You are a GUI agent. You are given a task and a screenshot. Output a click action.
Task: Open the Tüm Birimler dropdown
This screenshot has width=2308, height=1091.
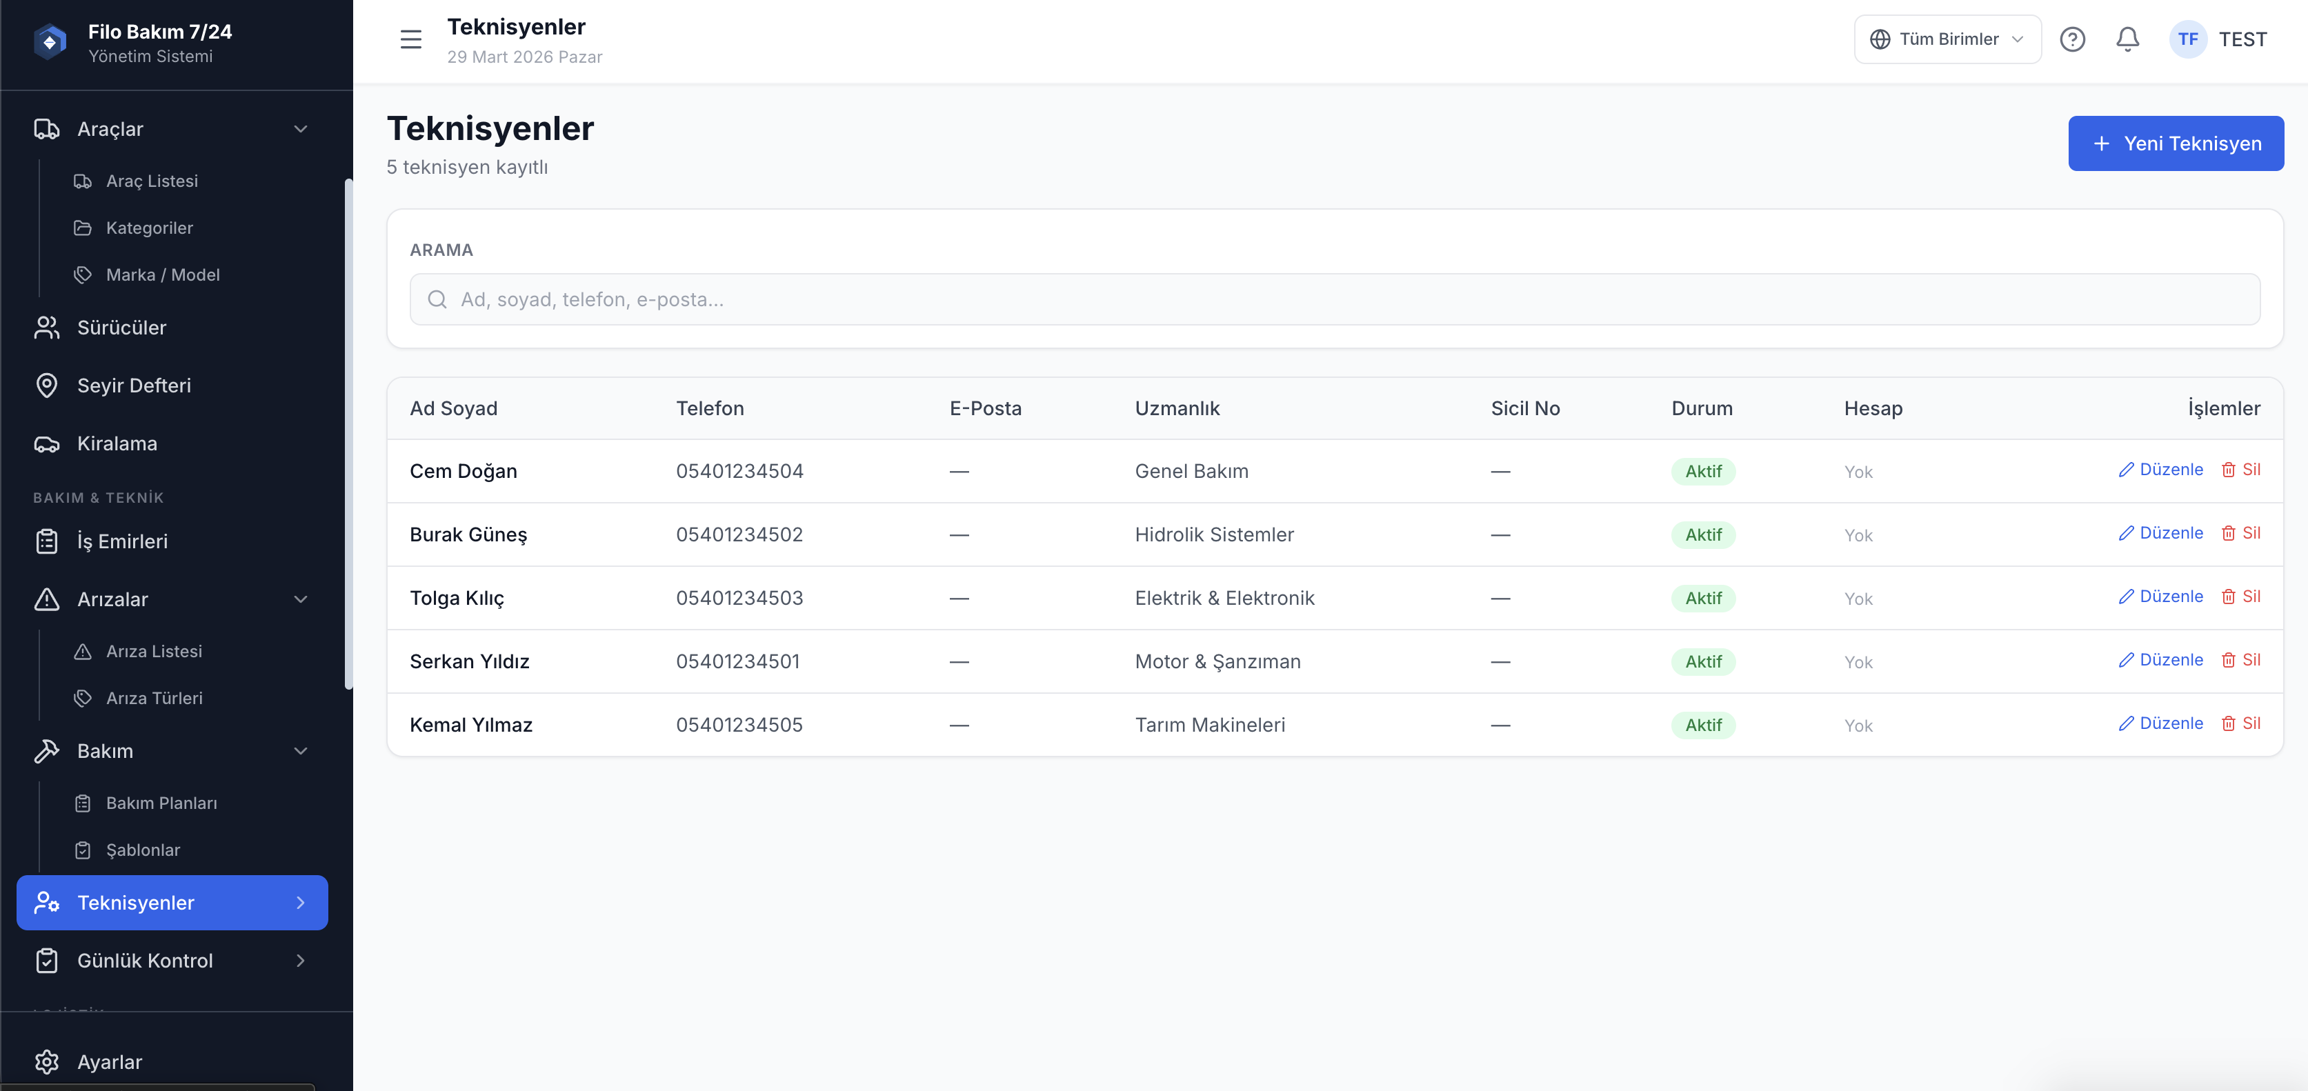1947,39
